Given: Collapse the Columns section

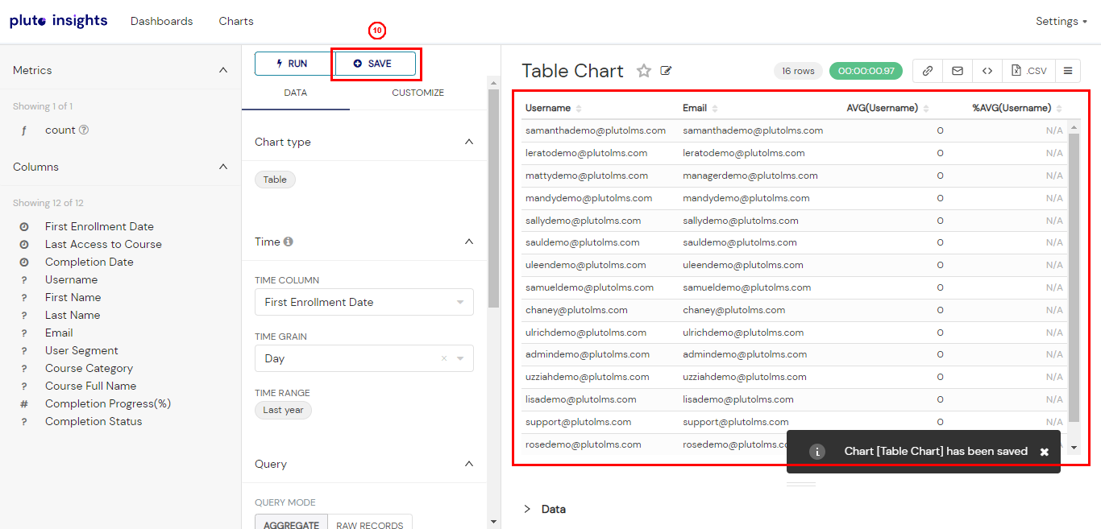Looking at the screenshot, I should [x=223, y=167].
